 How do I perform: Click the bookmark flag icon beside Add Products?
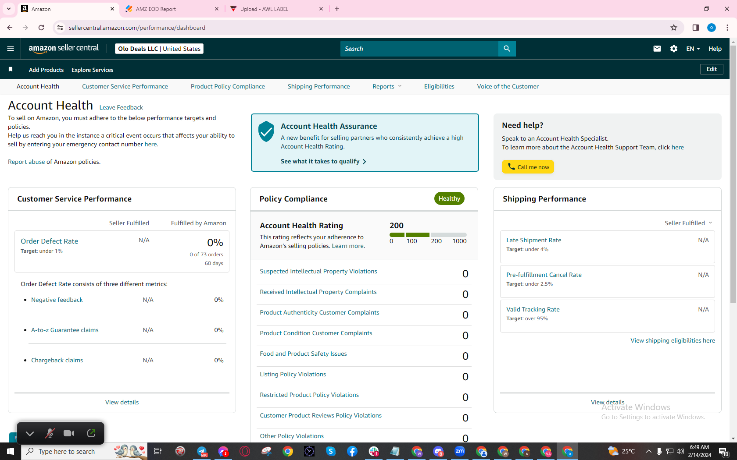pos(11,69)
